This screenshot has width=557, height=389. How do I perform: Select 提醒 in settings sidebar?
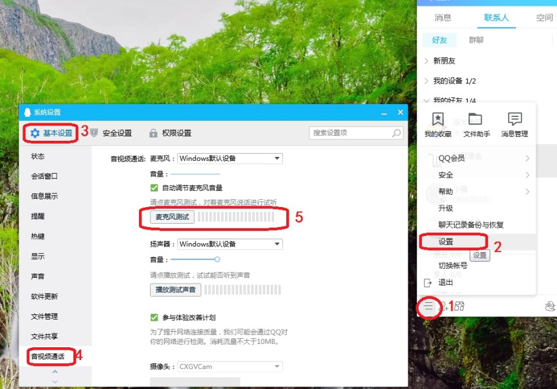38,216
